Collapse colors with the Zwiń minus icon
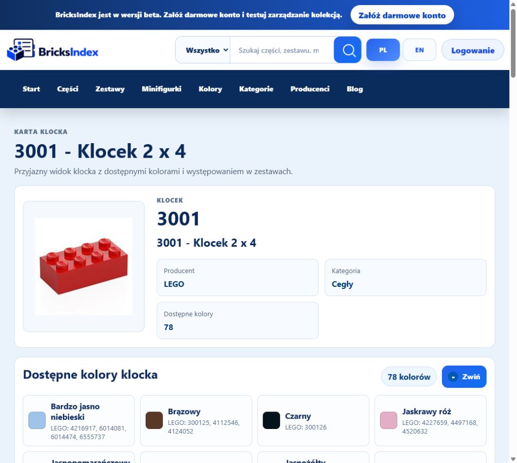Screen dimensions: 517x463 click(453, 377)
